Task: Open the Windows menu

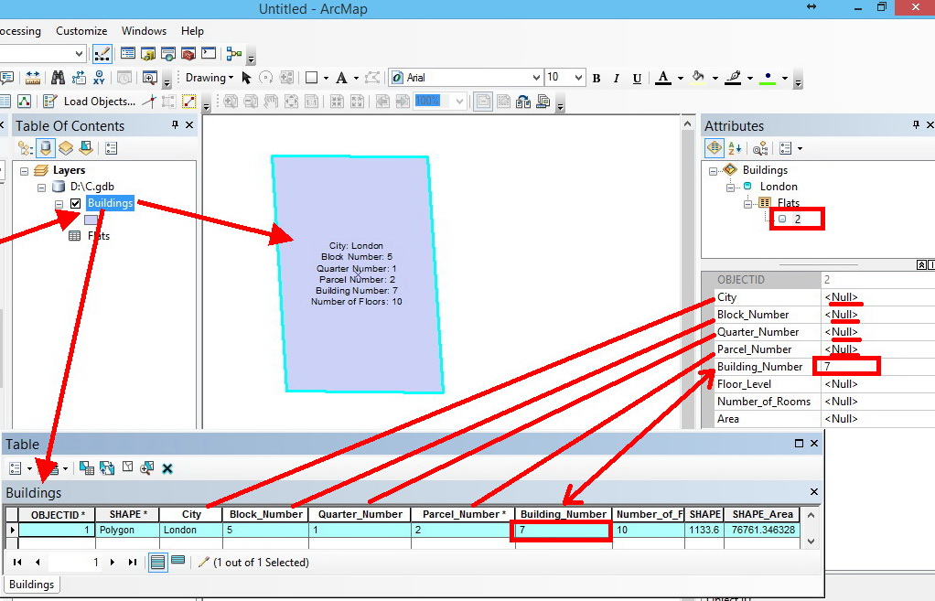Action: point(144,31)
